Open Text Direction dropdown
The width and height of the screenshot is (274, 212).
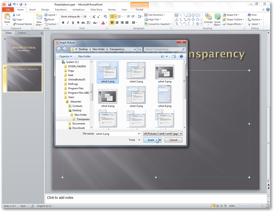point(155,15)
